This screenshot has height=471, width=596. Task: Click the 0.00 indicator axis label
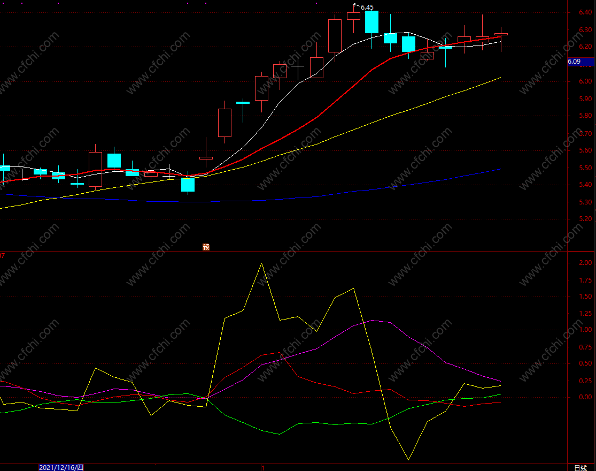(x=585, y=397)
